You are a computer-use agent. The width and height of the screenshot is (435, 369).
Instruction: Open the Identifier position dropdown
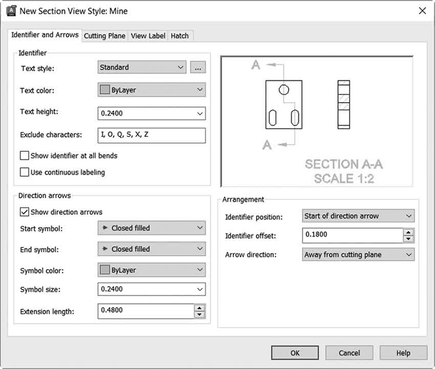358,216
